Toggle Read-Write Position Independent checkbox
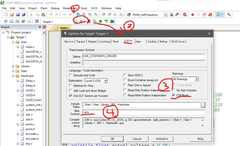 click(125, 95)
